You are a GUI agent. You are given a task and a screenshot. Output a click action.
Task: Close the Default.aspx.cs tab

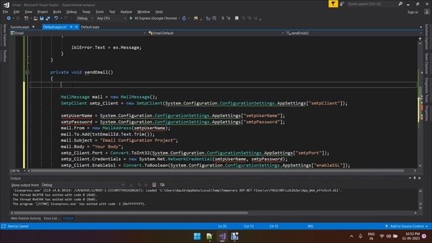76,27
